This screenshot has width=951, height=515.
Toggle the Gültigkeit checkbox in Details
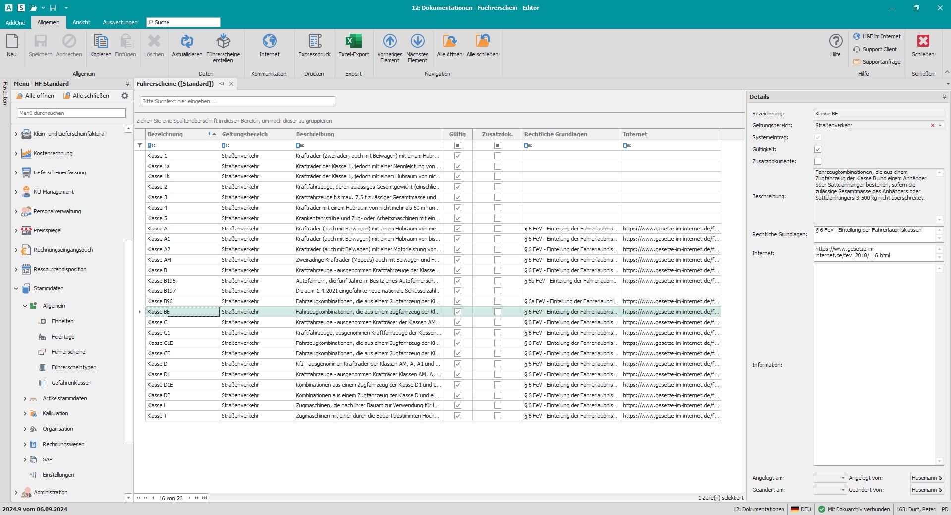coord(818,149)
